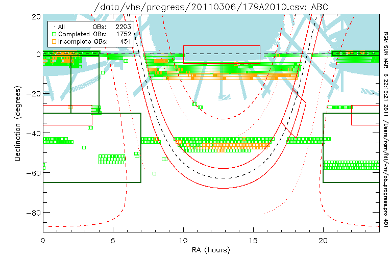Click the RA (hours) axis label
This screenshot has height=261, width=392.
(211, 250)
